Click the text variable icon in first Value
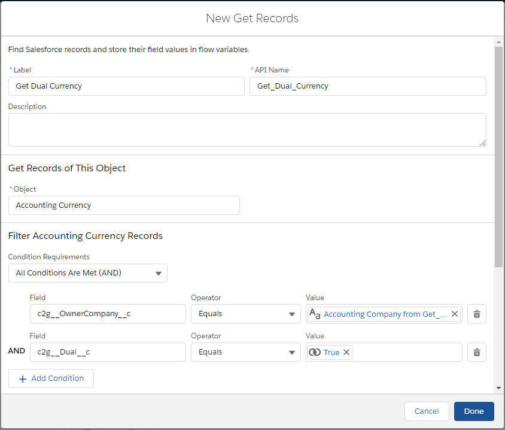Screen dimensions: 505x430 point(315,314)
